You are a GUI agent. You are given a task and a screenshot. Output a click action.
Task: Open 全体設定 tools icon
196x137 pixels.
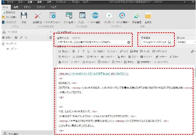[37, 15]
